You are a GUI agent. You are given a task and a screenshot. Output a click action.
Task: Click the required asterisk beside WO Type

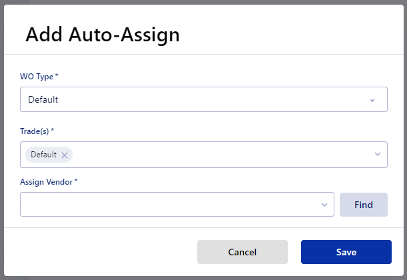tap(57, 75)
